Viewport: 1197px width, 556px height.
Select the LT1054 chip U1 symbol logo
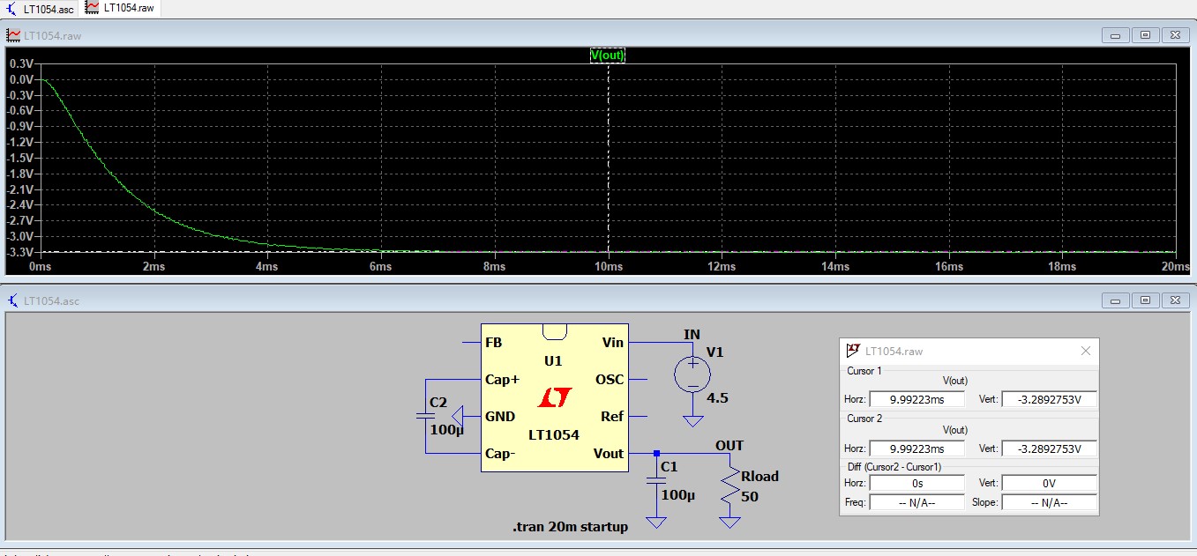click(555, 397)
